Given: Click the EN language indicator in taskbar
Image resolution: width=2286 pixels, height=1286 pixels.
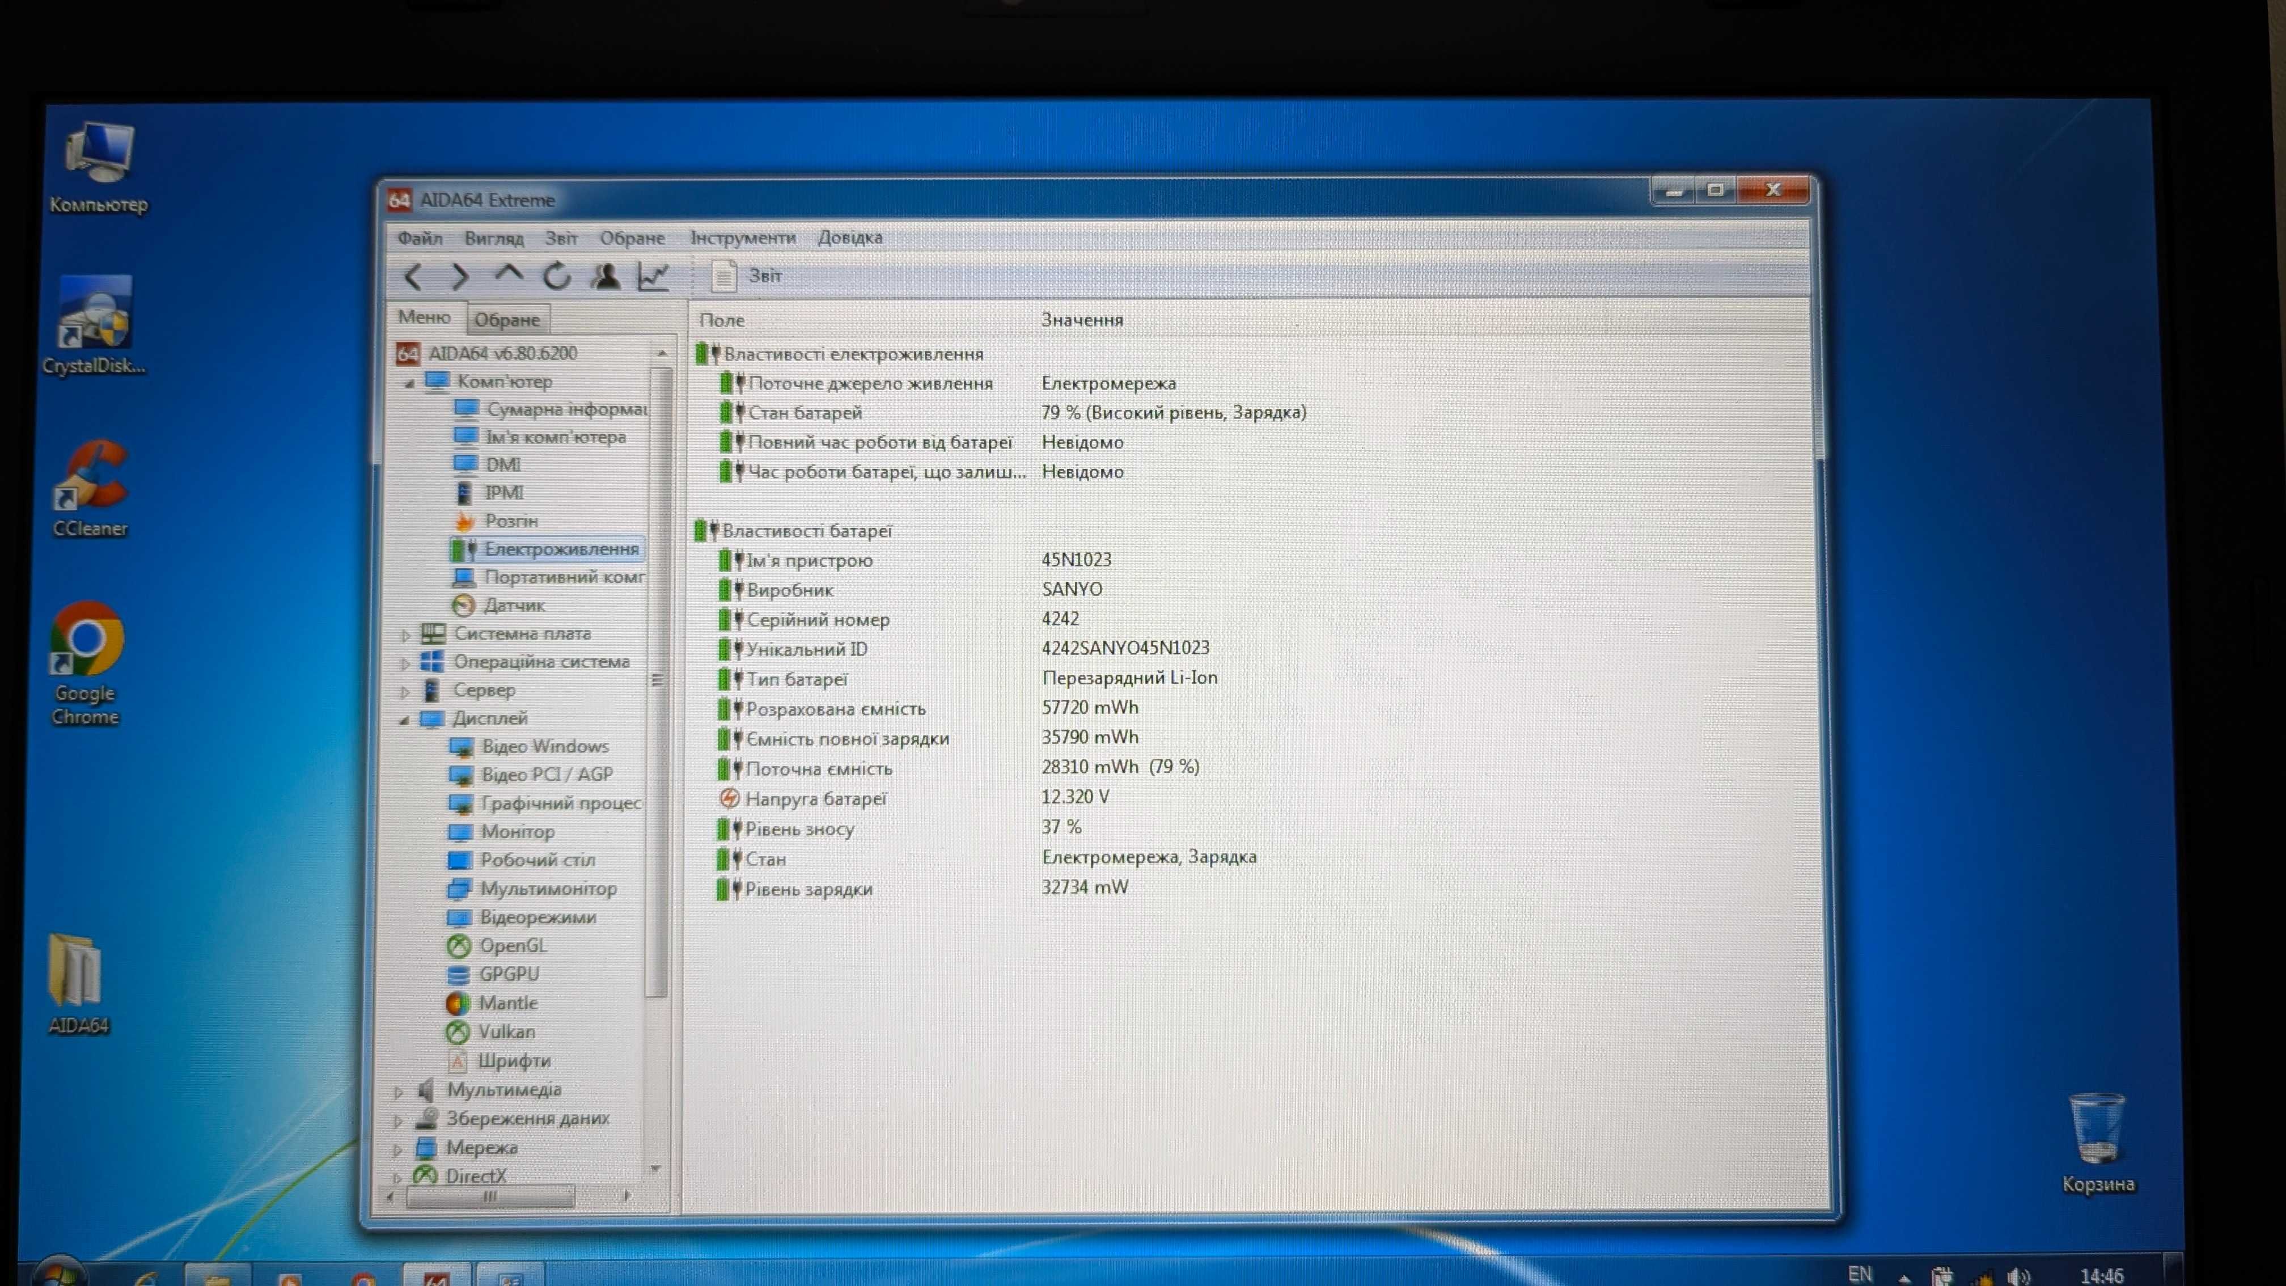Looking at the screenshot, I should (x=1860, y=1274).
